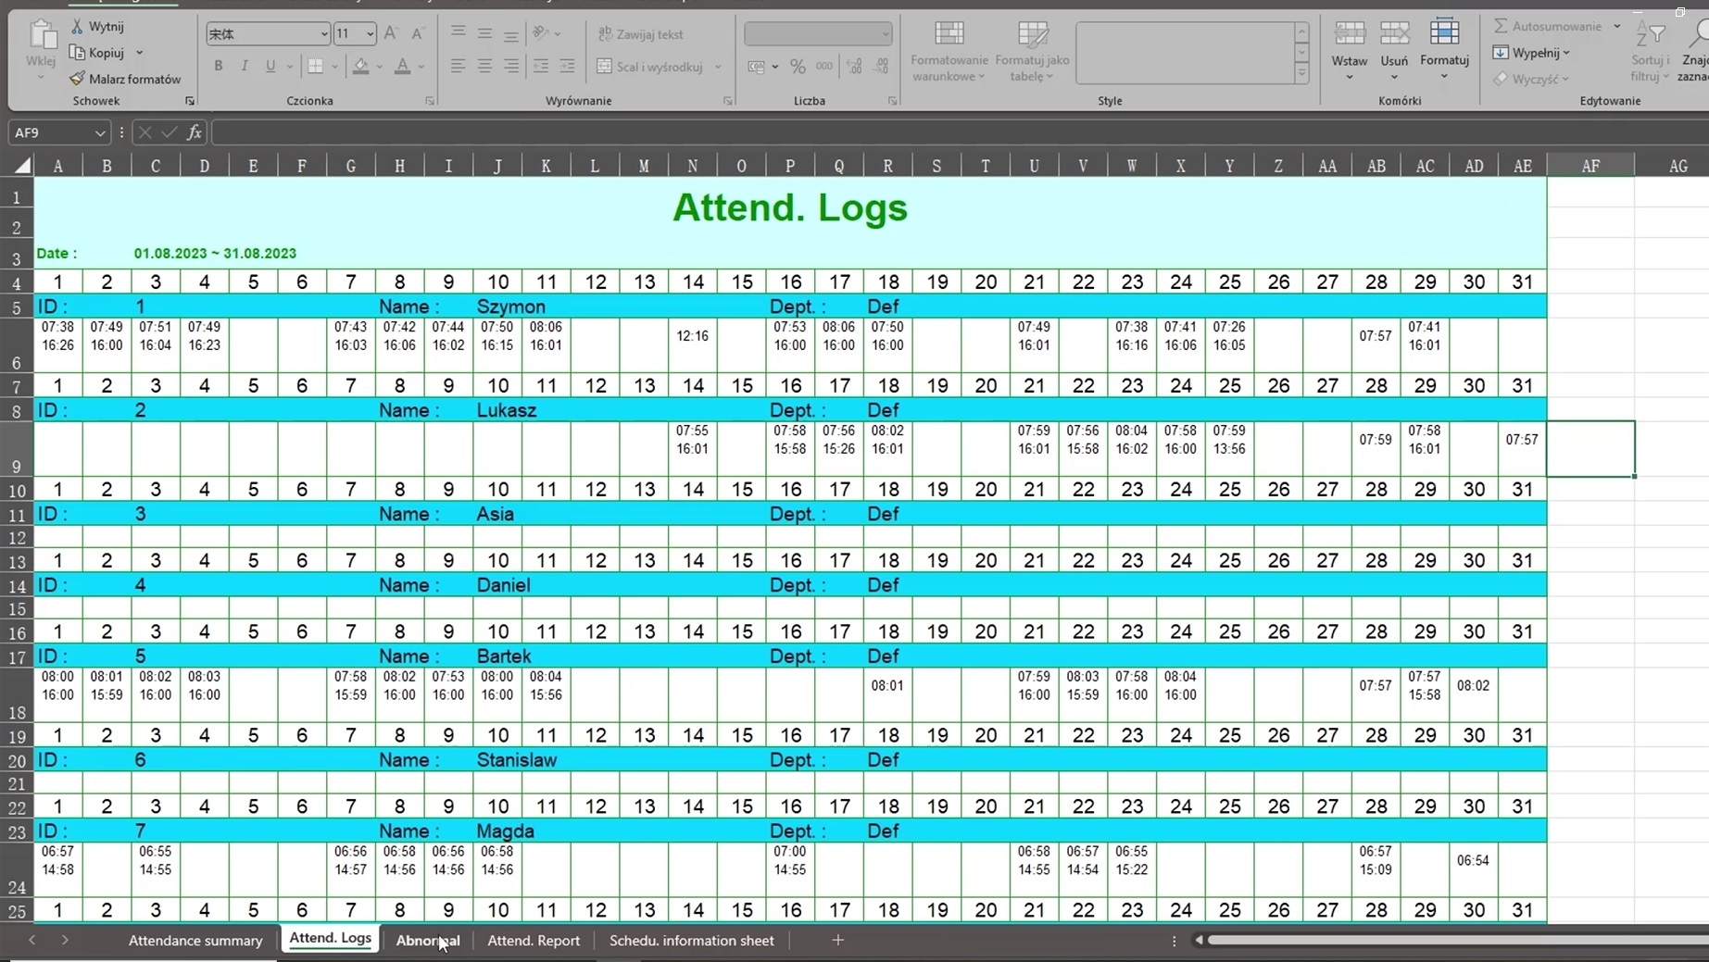
Task: Toggle italic formatting
Action: click(x=245, y=66)
